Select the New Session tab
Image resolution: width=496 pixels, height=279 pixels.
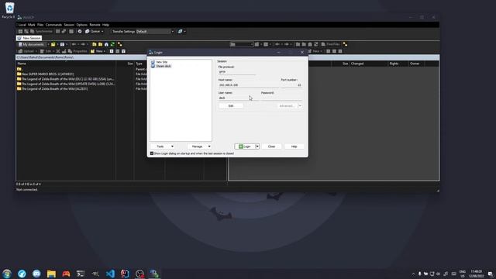(29, 38)
